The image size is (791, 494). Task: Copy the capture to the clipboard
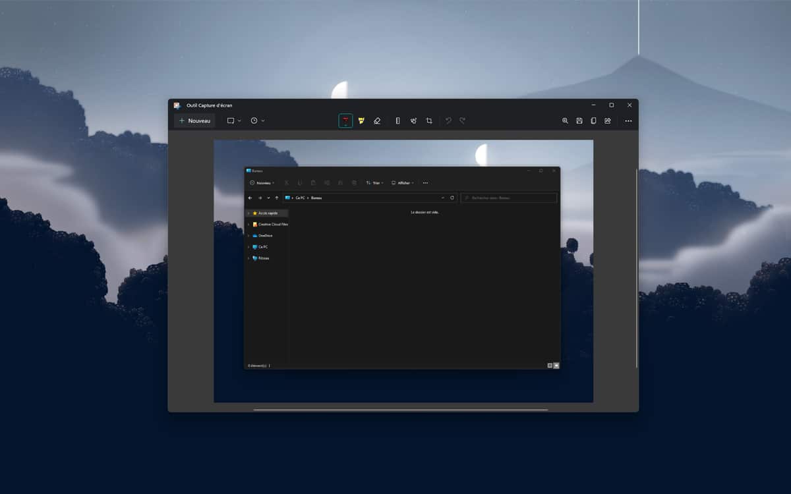(593, 121)
